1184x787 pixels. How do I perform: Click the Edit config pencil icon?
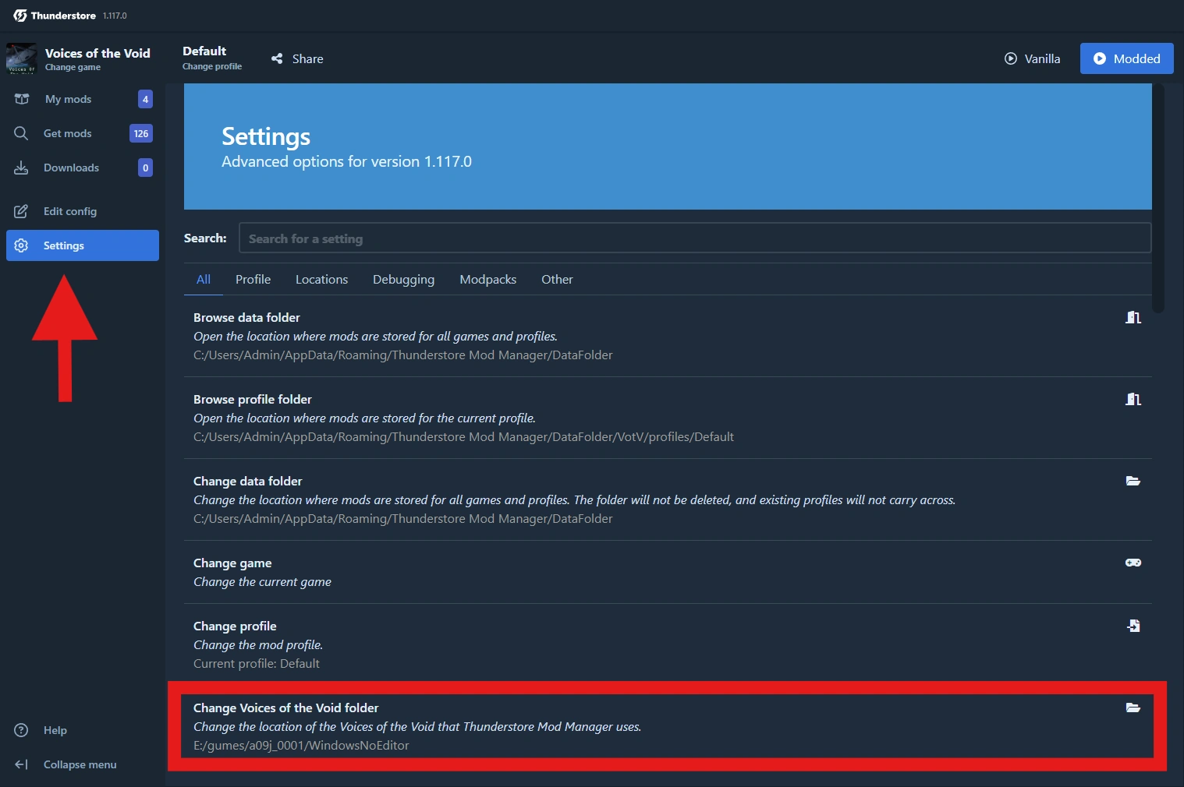(x=21, y=211)
